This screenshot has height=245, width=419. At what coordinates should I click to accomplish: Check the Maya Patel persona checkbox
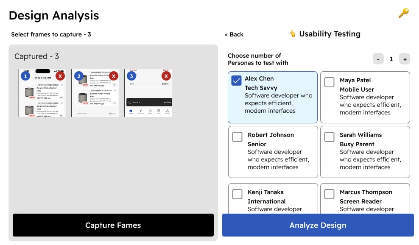click(329, 82)
